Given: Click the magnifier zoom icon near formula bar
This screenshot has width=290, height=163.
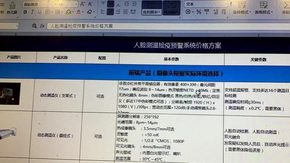Looking at the screenshot, I should click(x=34, y=26).
